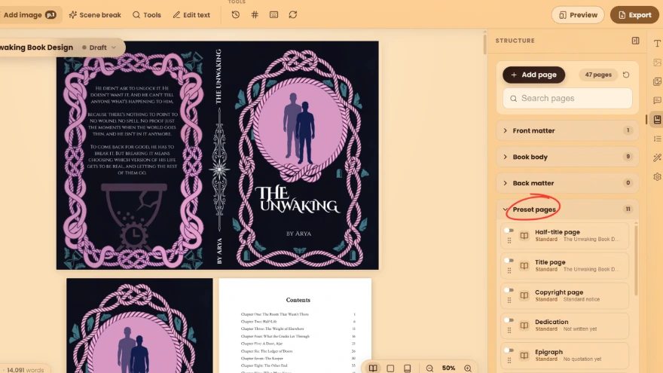Click the Preset pages count badge 11
The height and width of the screenshot is (373, 663).
point(628,209)
